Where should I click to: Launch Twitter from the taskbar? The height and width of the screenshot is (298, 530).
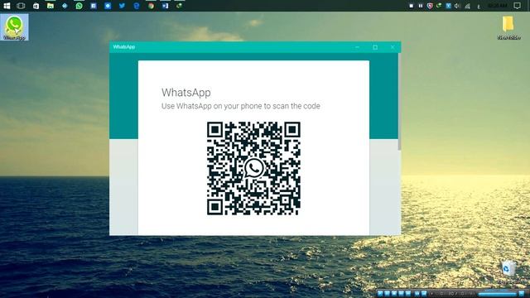click(x=122, y=6)
